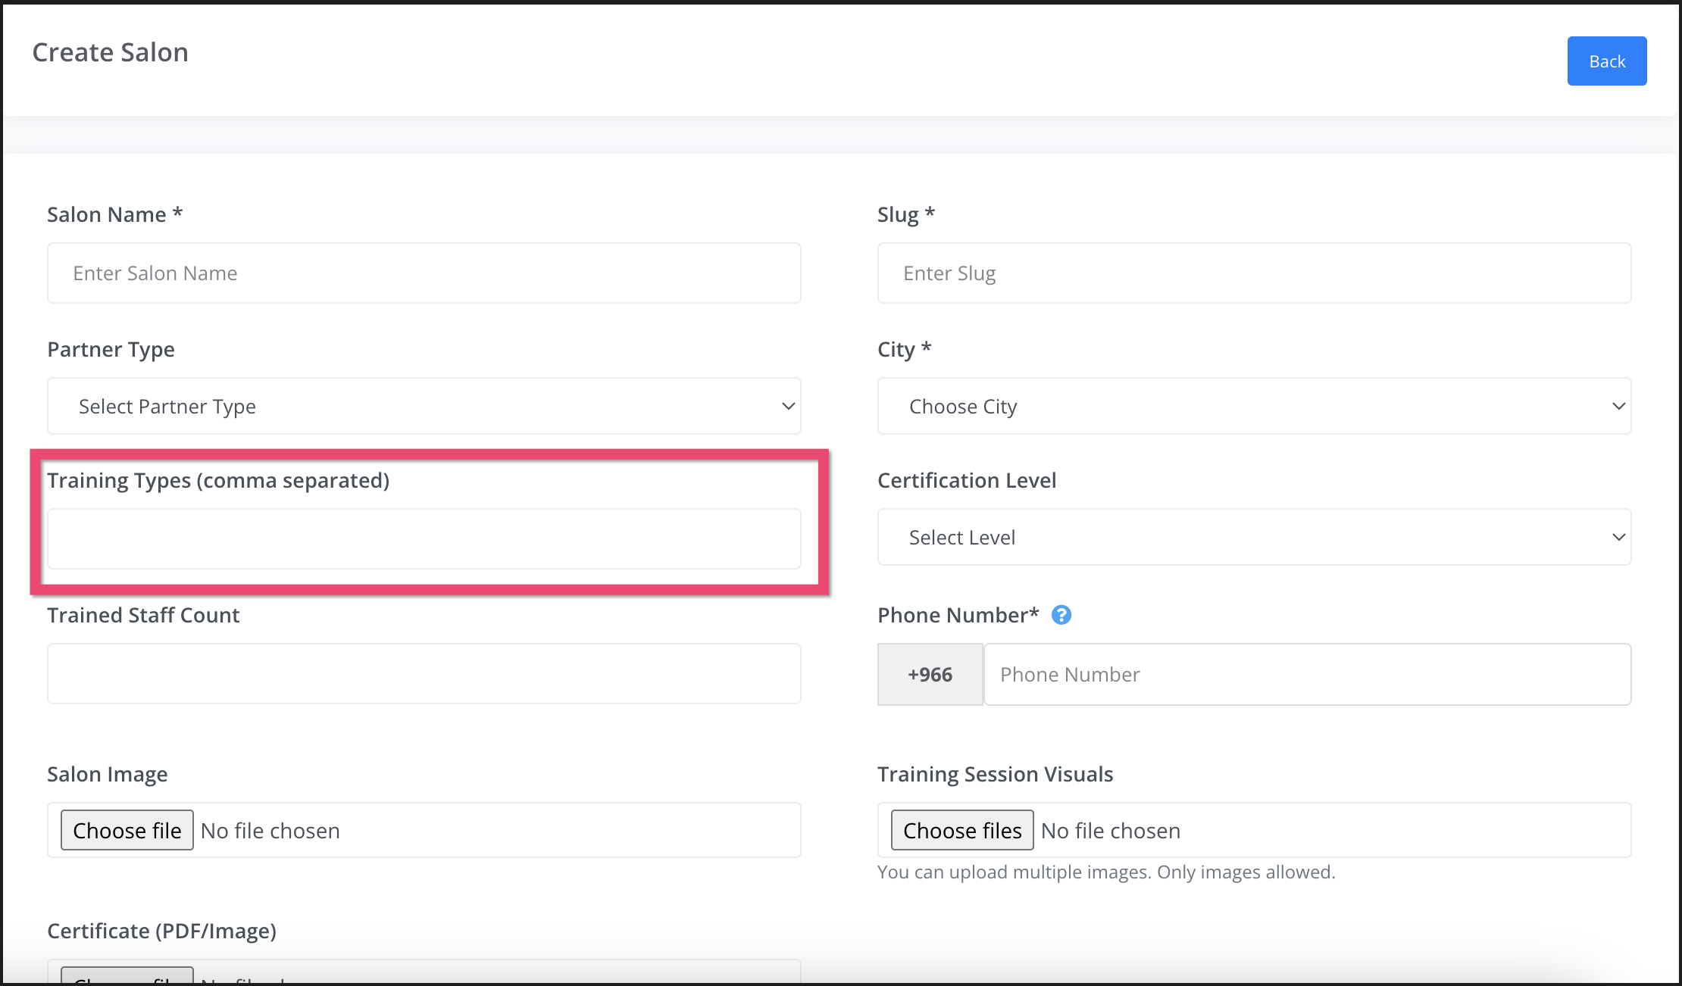Click the +966 country code prefix
Viewport: 1682px width, 986px height.
[930, 675]
